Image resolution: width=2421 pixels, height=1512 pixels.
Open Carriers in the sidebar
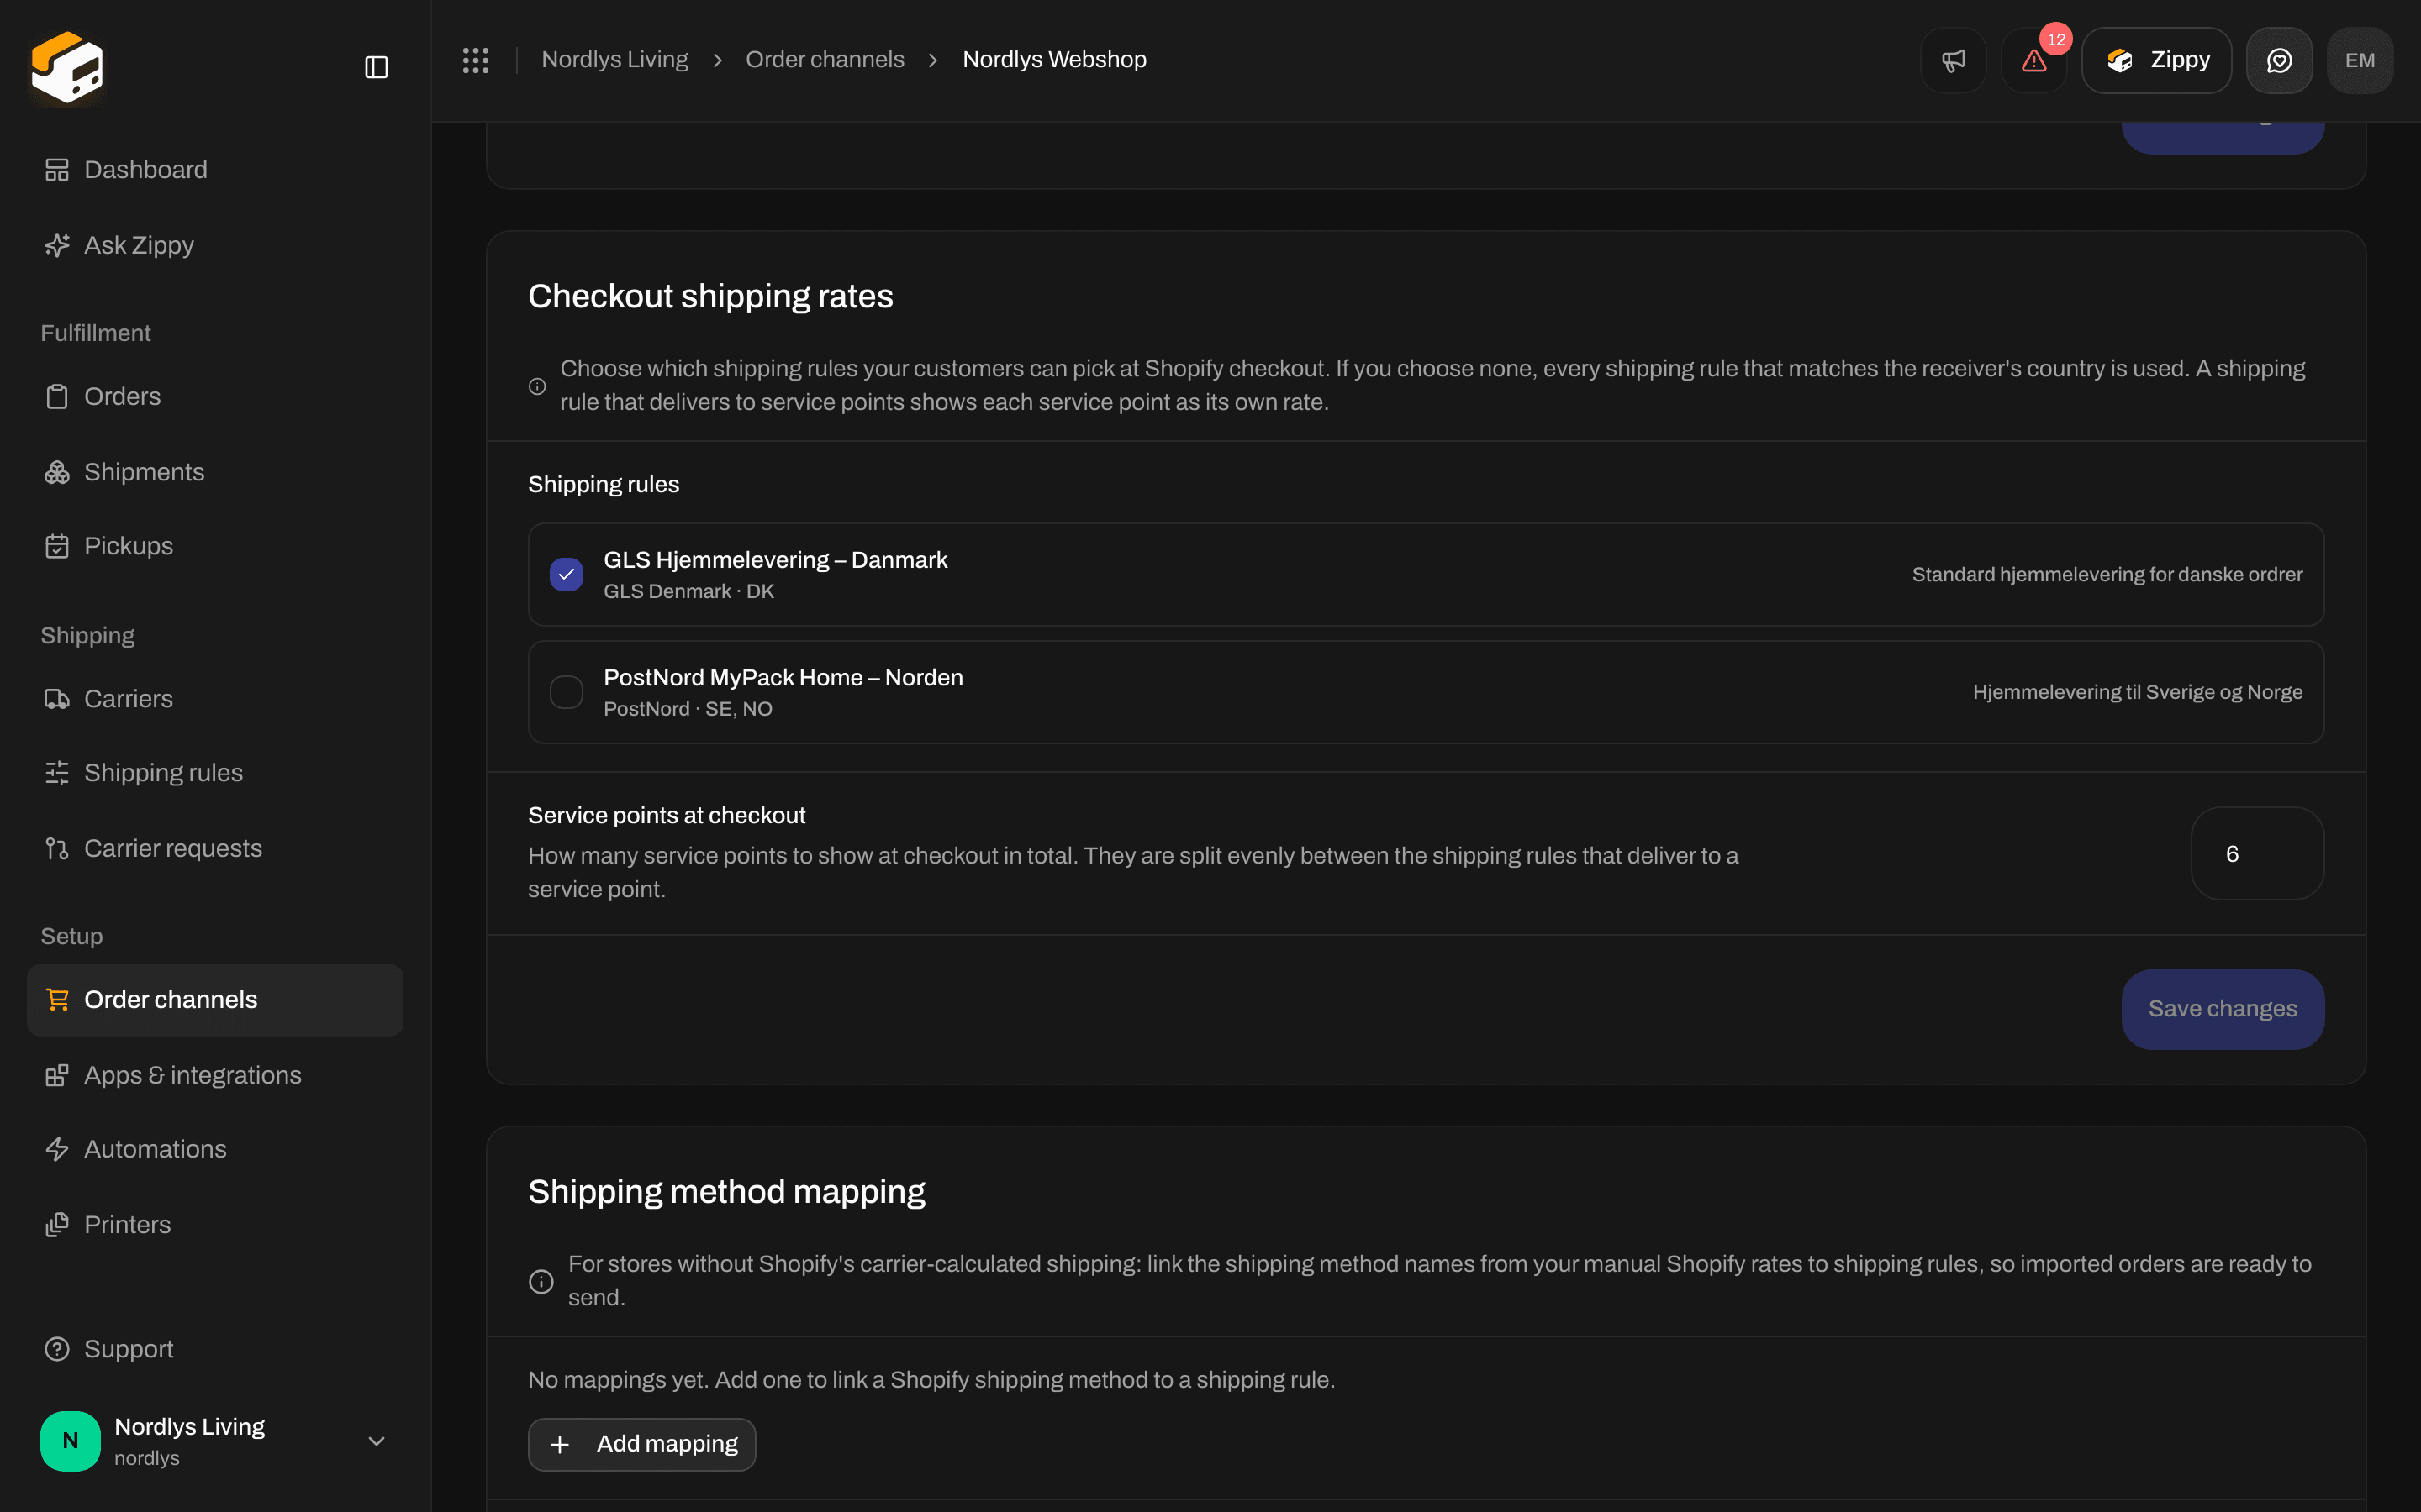(215, 699)
